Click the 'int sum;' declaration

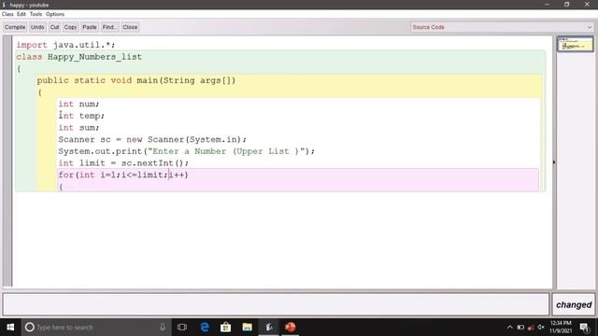[x=78, y=128]
